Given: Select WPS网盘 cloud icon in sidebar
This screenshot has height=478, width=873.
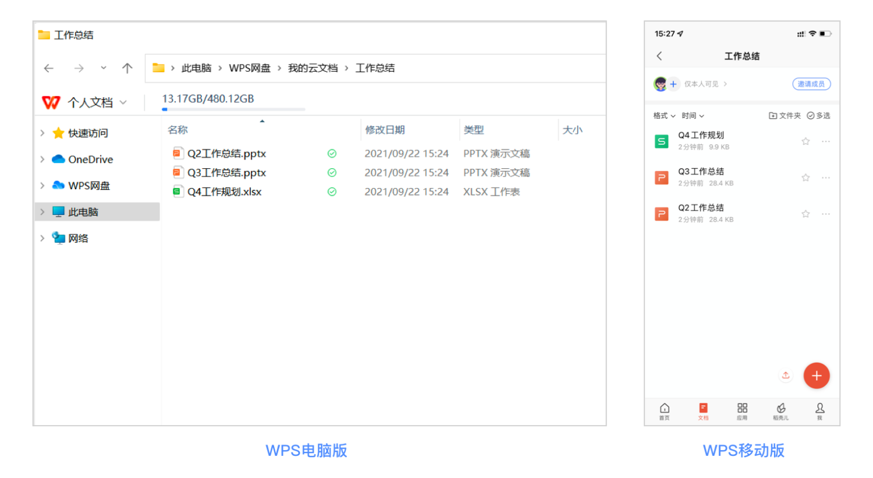Looking at the screenshot, I should (58, 185).
